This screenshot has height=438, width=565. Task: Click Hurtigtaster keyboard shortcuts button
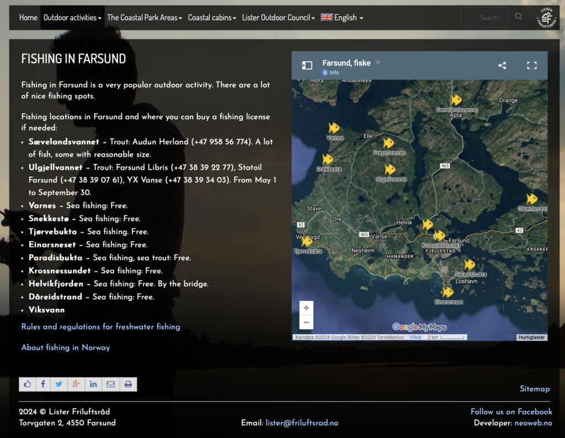tap(531, 338)
